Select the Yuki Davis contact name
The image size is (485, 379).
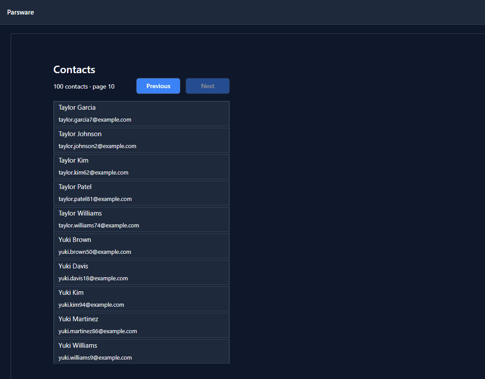[x=73, y=266]
